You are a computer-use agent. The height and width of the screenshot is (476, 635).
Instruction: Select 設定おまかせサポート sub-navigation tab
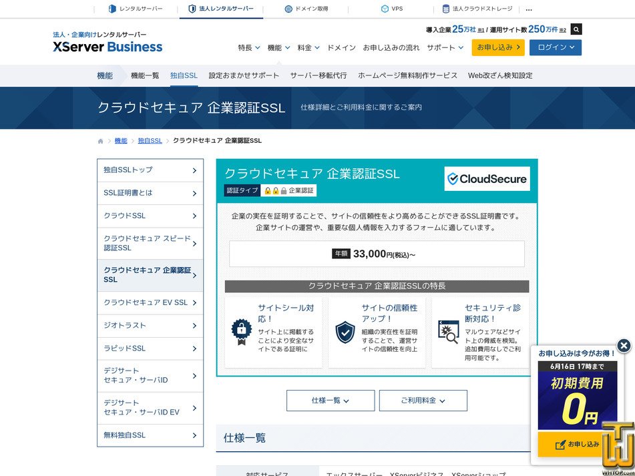[244, 75]
